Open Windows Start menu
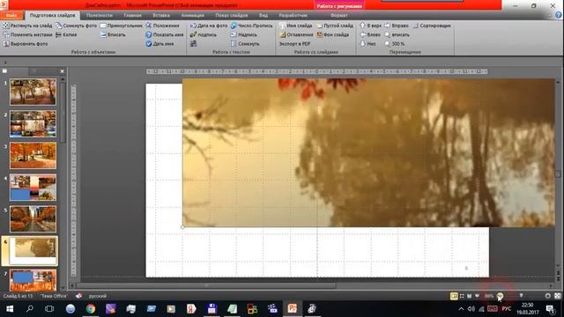The width and height of the screenshot is (564, 317). pyautogui.click(x=10, y=309)
